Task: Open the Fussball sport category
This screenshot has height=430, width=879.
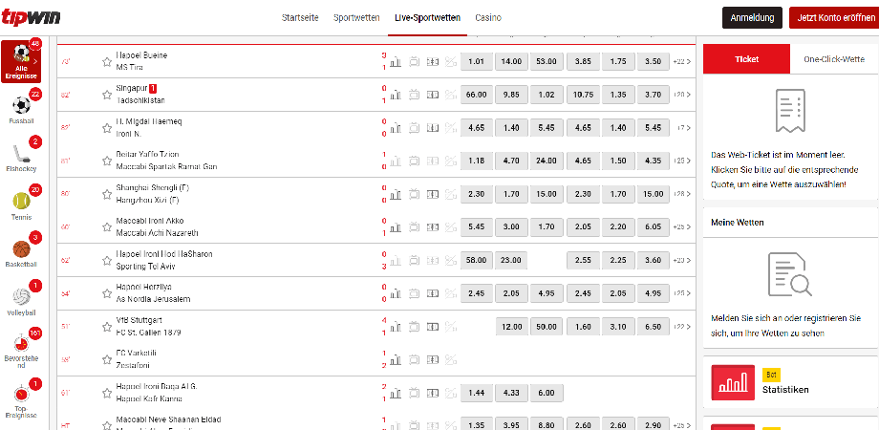Action: pos(21,107)
